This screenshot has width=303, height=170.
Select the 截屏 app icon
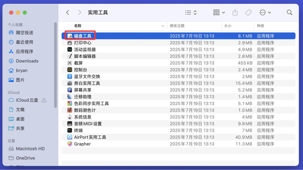click(70, 63)
